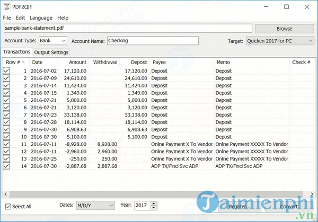Screen dimensions: 318x222
Task: Select the deposit cell 18,114.00
Action: click(136, 122)
